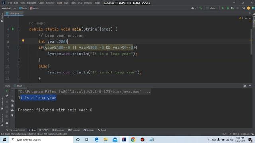Collapse the main method fold marker
This screenshot has width=255, height=143.
(x=19, y=29)
